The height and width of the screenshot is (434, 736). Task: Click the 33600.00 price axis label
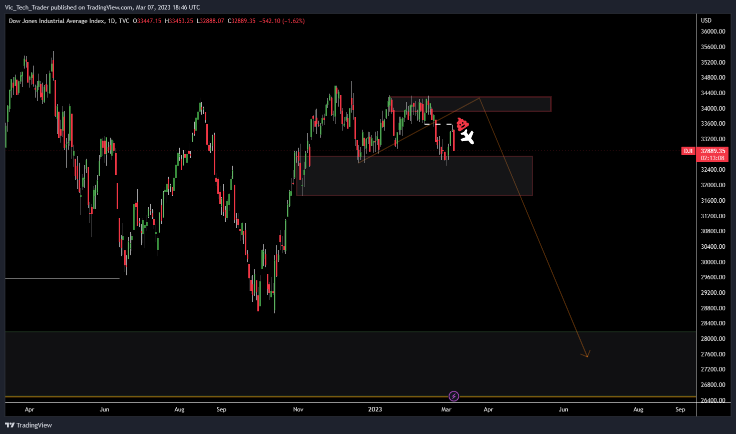tap(713, 124)
